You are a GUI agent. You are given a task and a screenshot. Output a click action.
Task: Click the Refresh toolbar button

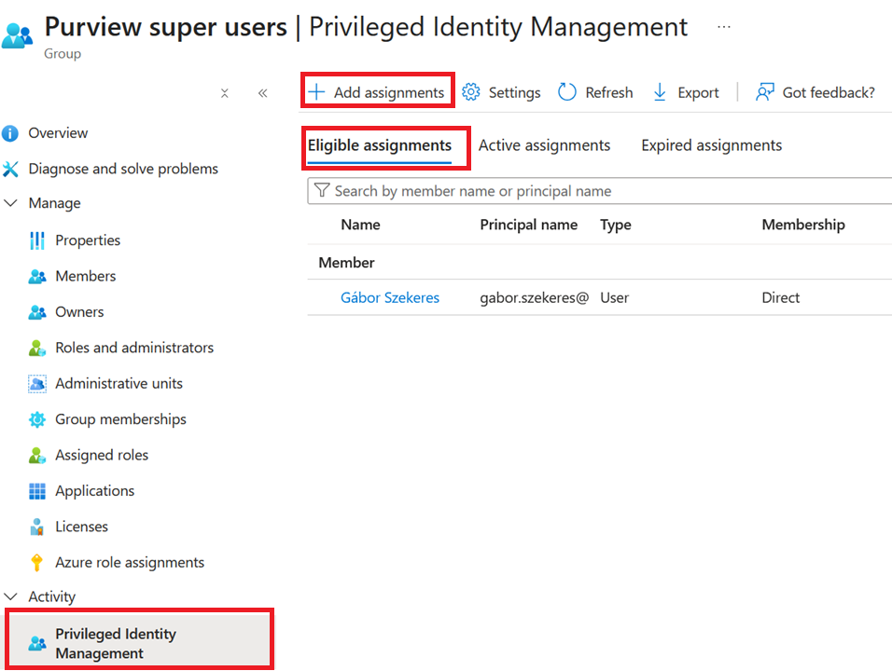pyautogui.click(x=595, y=92)
